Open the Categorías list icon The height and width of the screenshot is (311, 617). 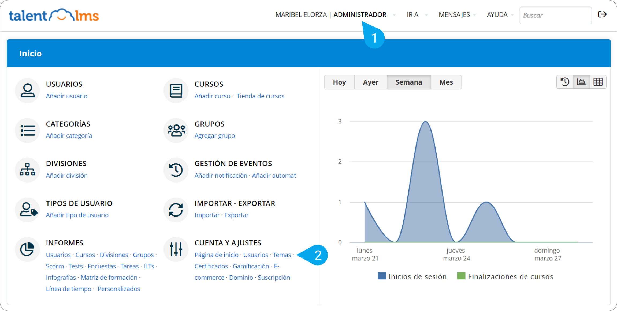pos(27,130)
